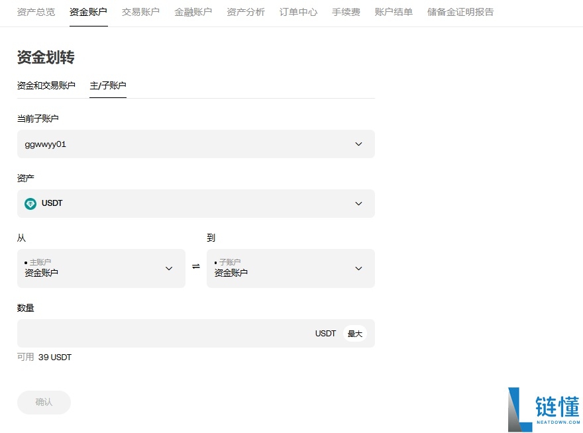Click the 确认 confirm button
Viewport: 583px width, 433px height.
44,402
